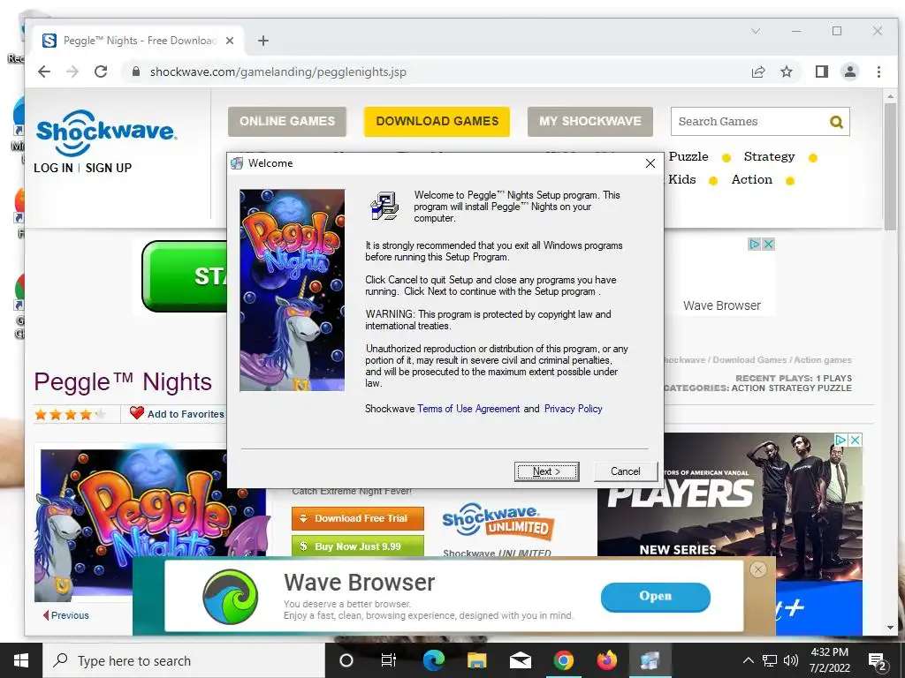
Task: Click the URL address bar text
Action: (278, 72)
